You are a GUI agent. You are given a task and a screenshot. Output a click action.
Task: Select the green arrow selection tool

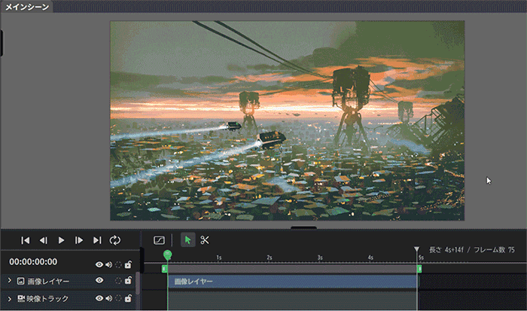pos(187,240)
